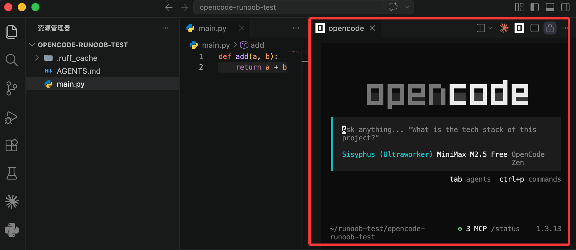Open the Extensions view
Image resolution: width=576 pixels, height=250 pixels.
(x=12, y=145)
